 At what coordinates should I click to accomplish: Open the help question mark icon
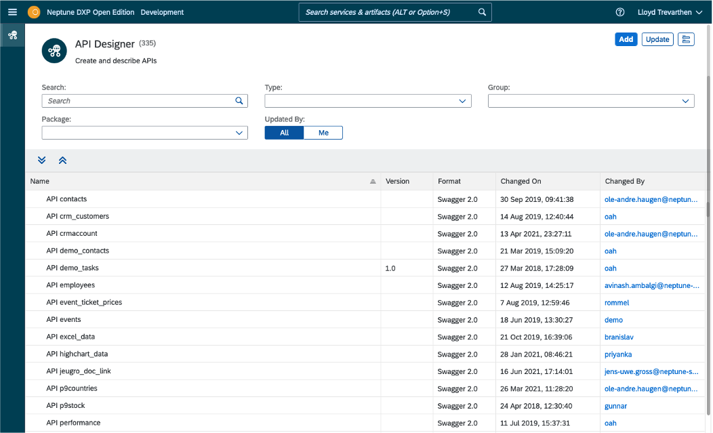coord(619,12)
